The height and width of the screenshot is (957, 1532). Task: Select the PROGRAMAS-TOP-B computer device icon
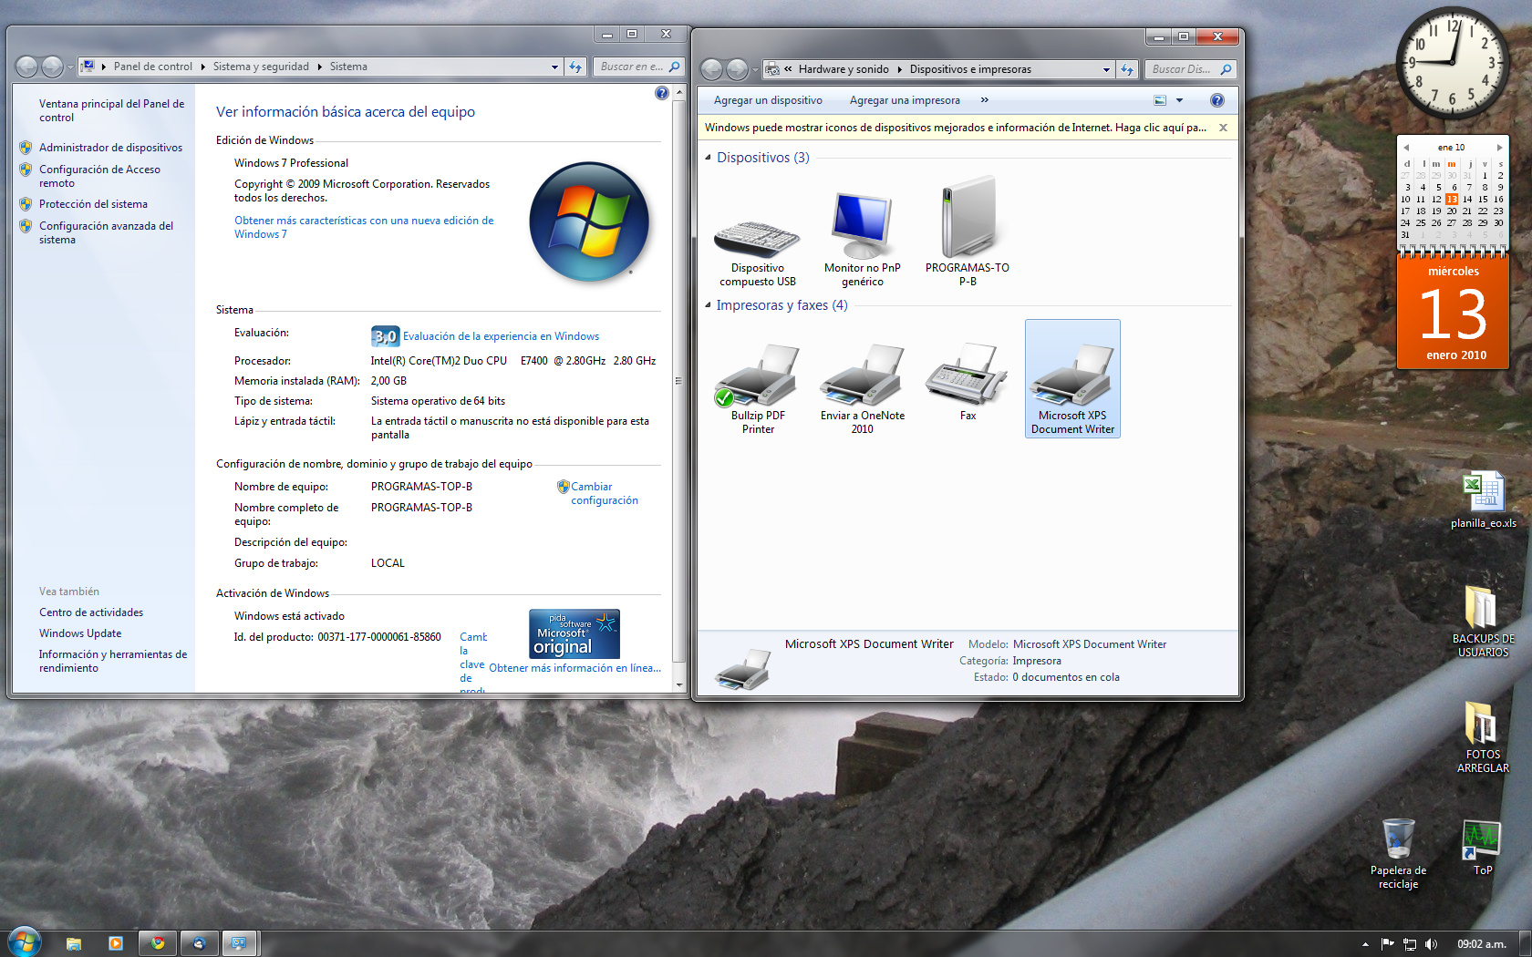[968, 232]
